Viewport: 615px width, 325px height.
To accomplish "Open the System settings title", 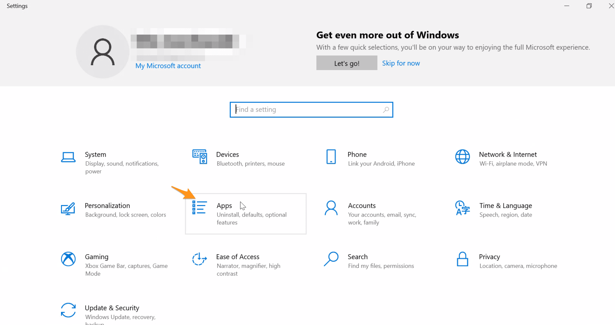I will click(x=95, y=154).
